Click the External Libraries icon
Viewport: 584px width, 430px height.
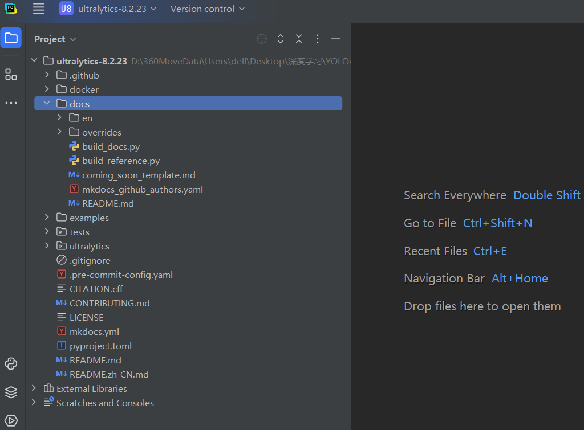pos(49,388)
